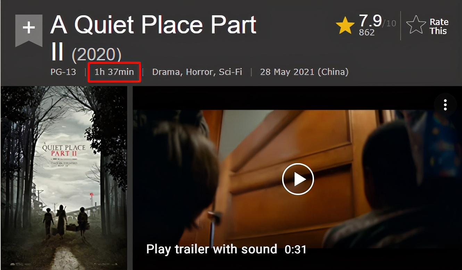The height and width of the screenshot is (270, 462).
Task: Open the 7.9 user rating score
Action: click(370, 21)
